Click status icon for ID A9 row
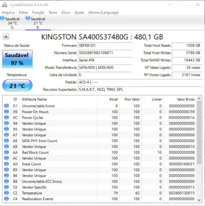205x206 pixels. (x=6, y=147)
